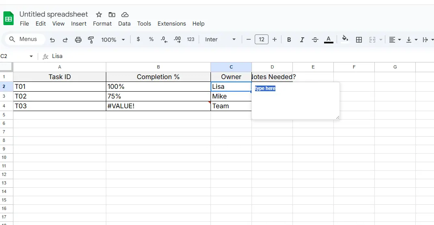This screenshot has height=225, width=434.
Task: Click the fill color bucket icon
Action: [345, 39]
